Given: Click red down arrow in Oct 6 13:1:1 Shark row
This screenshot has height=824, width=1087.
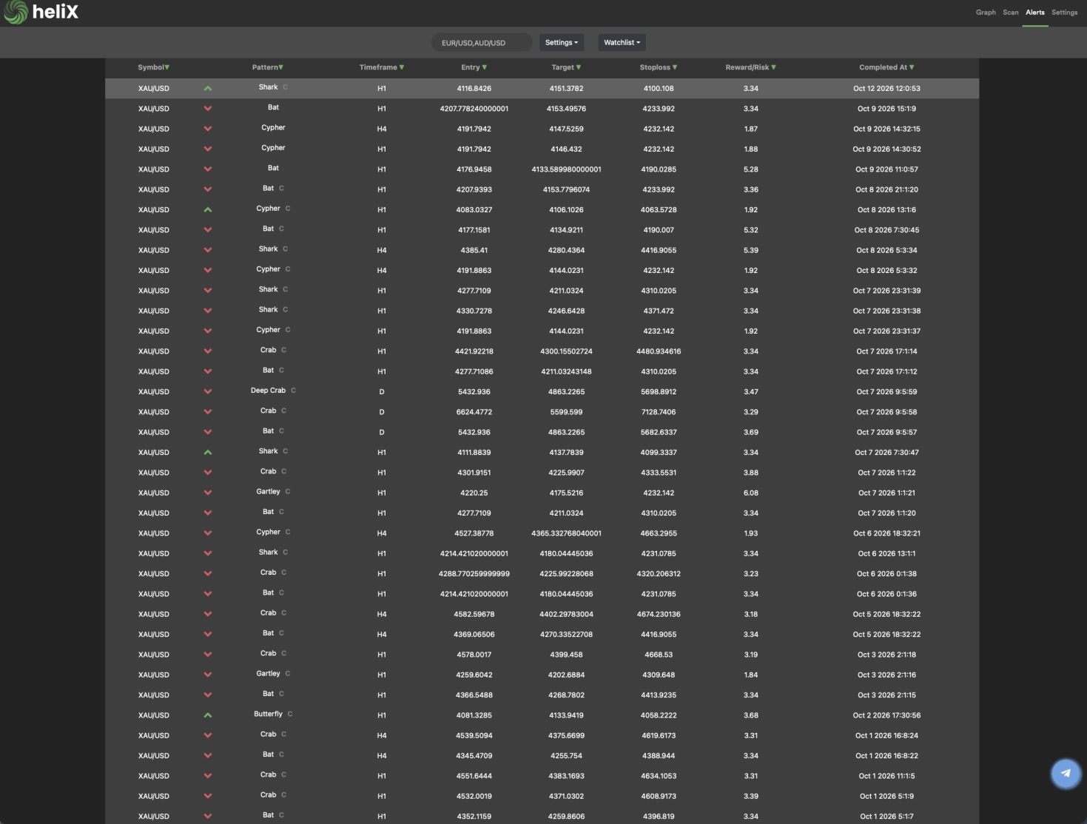Looking at the screenshot, I should [x=208, y=553].
